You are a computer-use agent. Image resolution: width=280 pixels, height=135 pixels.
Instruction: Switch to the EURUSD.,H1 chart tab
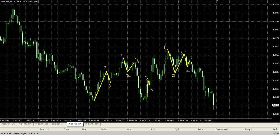tap(58, 124)
